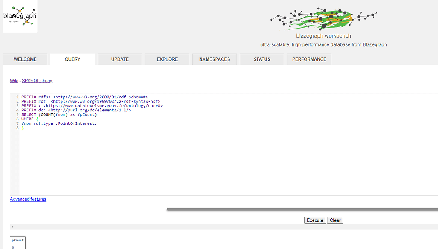Screen dimensions: 438x249
Task: Click the PREFIX rdf syntax-ns line
Action: click(91, 102)
